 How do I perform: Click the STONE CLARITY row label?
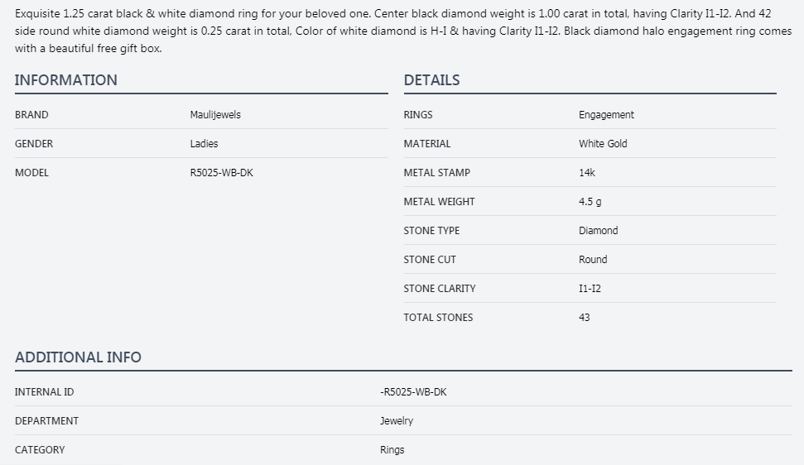click(x=439, y=289)
